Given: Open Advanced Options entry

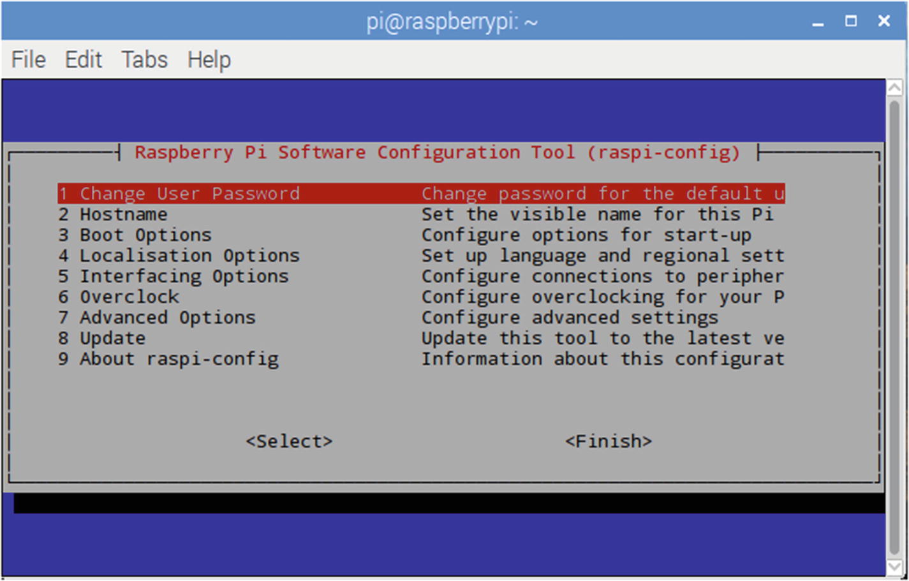Looking at the screenshot, I should click(157, 318).
